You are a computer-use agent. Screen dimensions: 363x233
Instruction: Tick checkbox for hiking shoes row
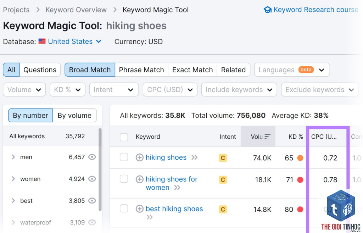(124, 157)
